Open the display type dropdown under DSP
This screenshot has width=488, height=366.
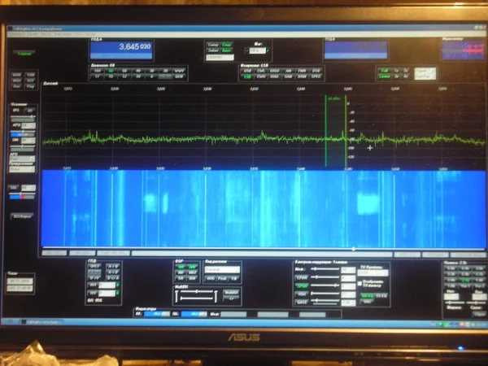(222, 269)
